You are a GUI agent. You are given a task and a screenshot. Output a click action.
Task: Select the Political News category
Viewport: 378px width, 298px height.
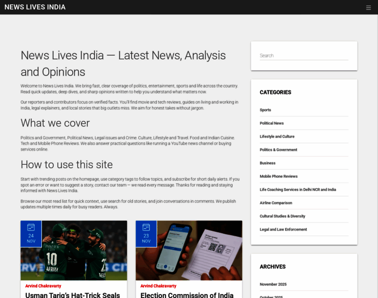point(272,123)
